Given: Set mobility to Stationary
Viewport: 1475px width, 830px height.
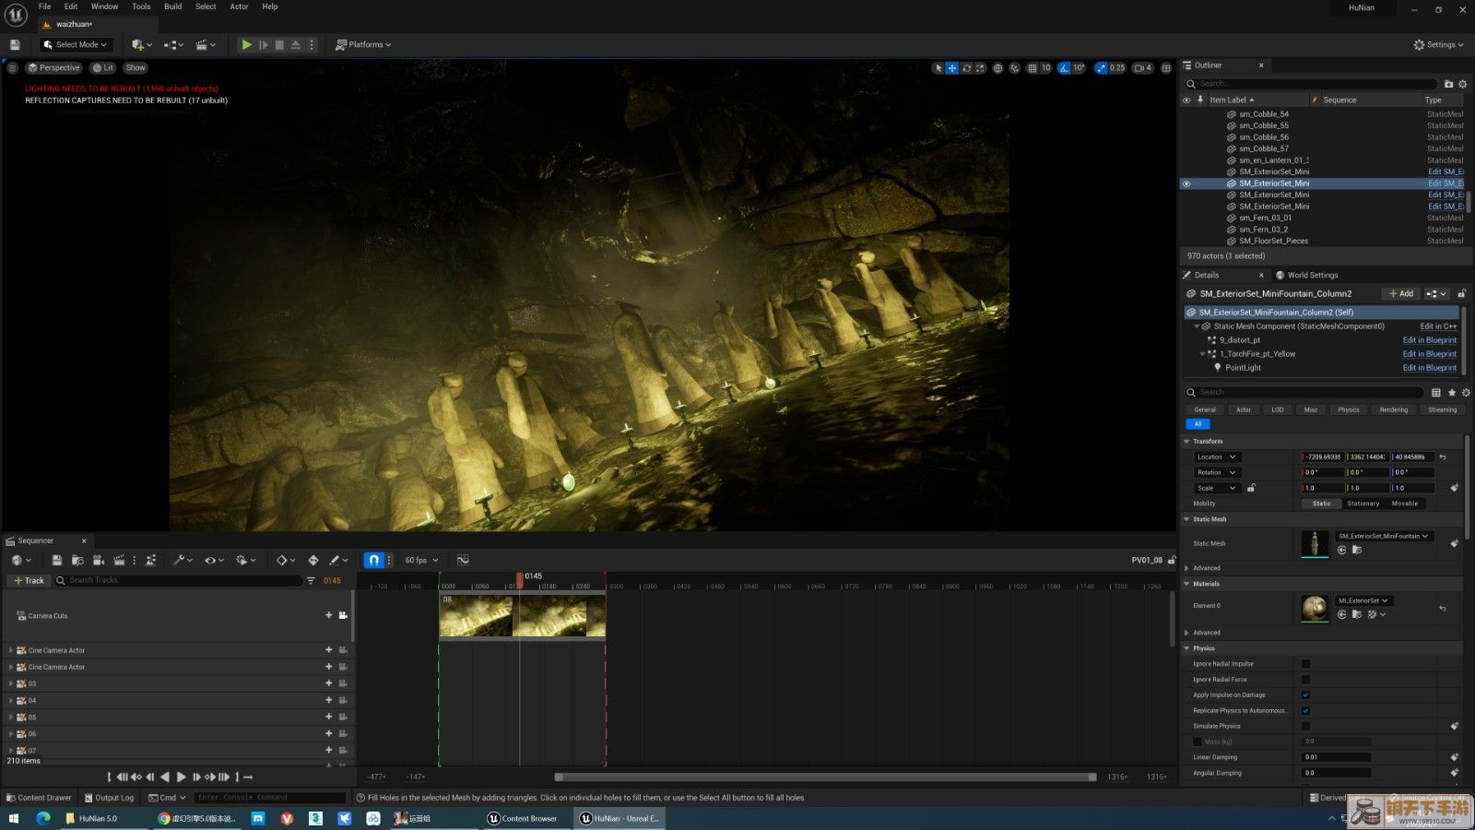Looking at the screenshot, I should coord(1363,504).
